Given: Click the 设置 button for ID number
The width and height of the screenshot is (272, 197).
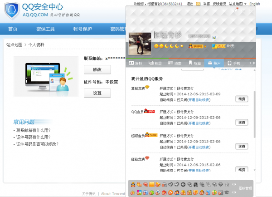Looking at the screenshot, I should [97, 93].
